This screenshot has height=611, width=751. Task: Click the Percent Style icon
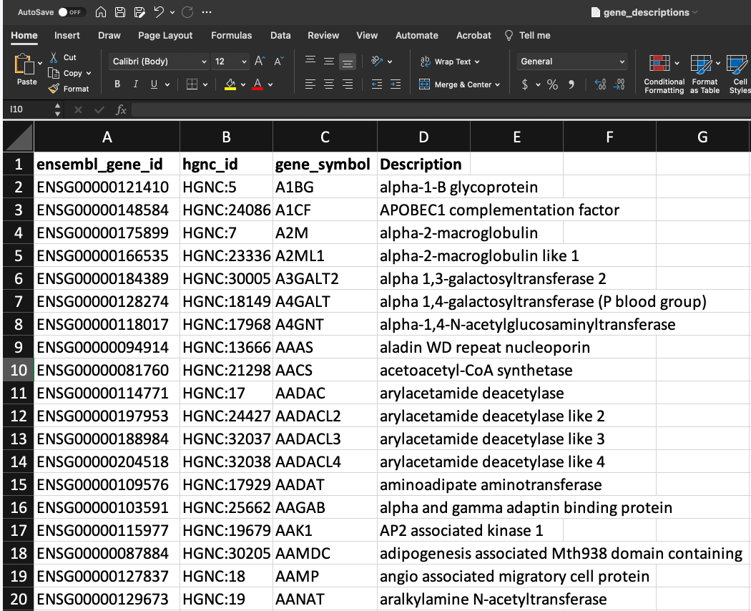(x=552, y=84)
